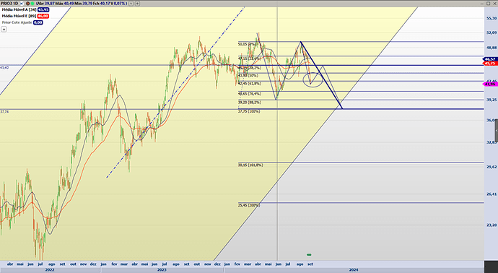Click the red 46,00 moving average value badge

pyautogui.click(x=43, y=16)
